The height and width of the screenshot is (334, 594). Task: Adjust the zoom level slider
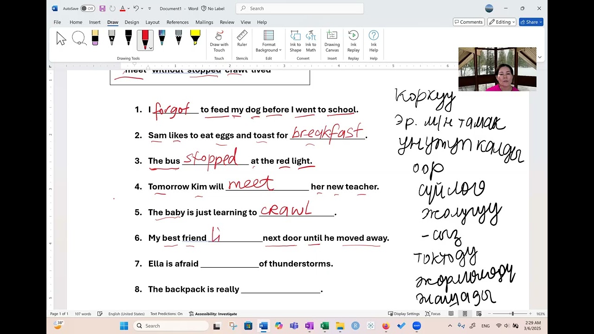tap(512, 314)
